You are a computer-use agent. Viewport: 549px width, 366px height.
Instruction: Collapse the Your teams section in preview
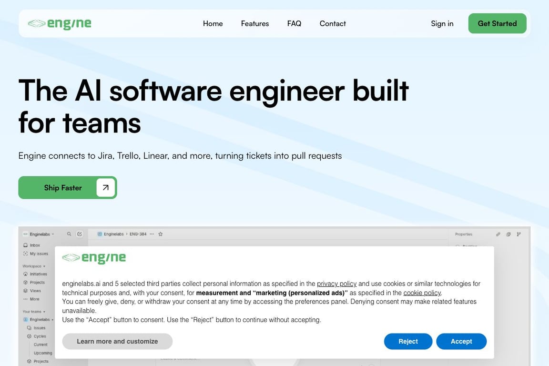point(34,311)
